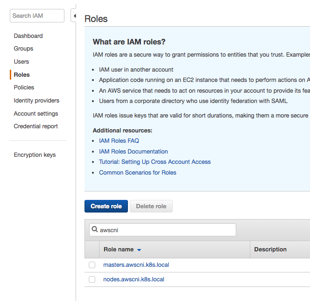Check the masters.awscni.k8s.local checkbox
Image resolution: width=310 pixels, height=301 pixels.
92,265
